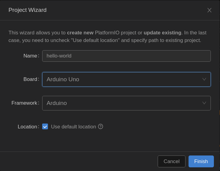Image resolution: width=220 pixels, height=171 pixels.
Task: Uncheck the Use default location checkbox
Action: (x=45, y=127)
